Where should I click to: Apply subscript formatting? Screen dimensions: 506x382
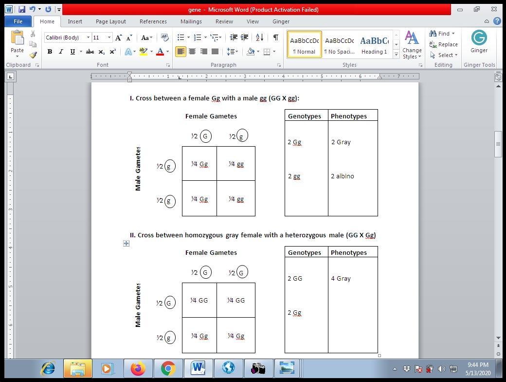[102, 52]
